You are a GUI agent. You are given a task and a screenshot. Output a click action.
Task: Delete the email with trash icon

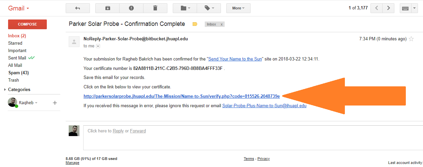pos(155,8)
